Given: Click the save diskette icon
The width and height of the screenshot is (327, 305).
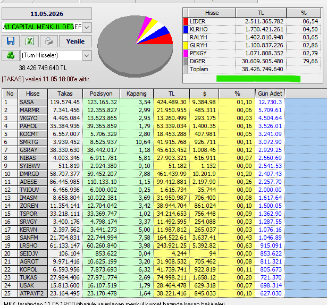Looking at the screenshot, I should point(11,41).
